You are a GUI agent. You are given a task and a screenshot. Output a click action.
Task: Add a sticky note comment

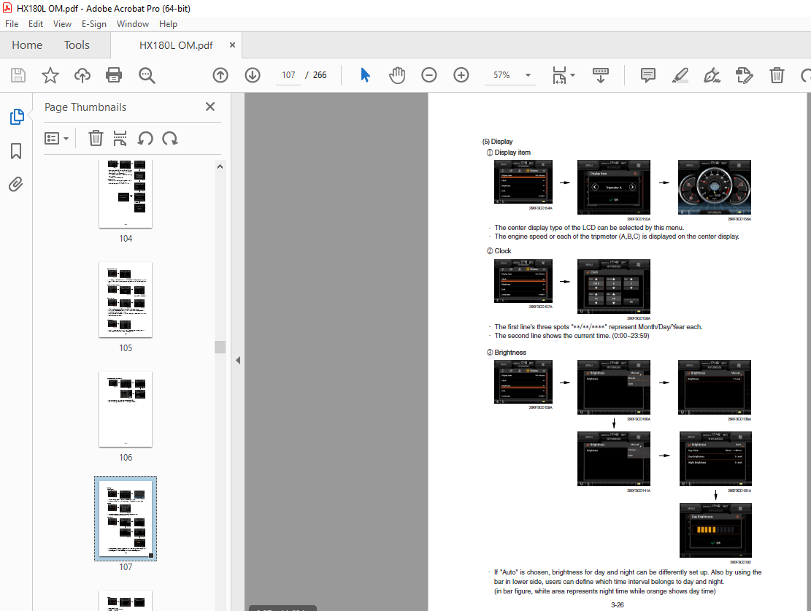(x=648, y=75)
